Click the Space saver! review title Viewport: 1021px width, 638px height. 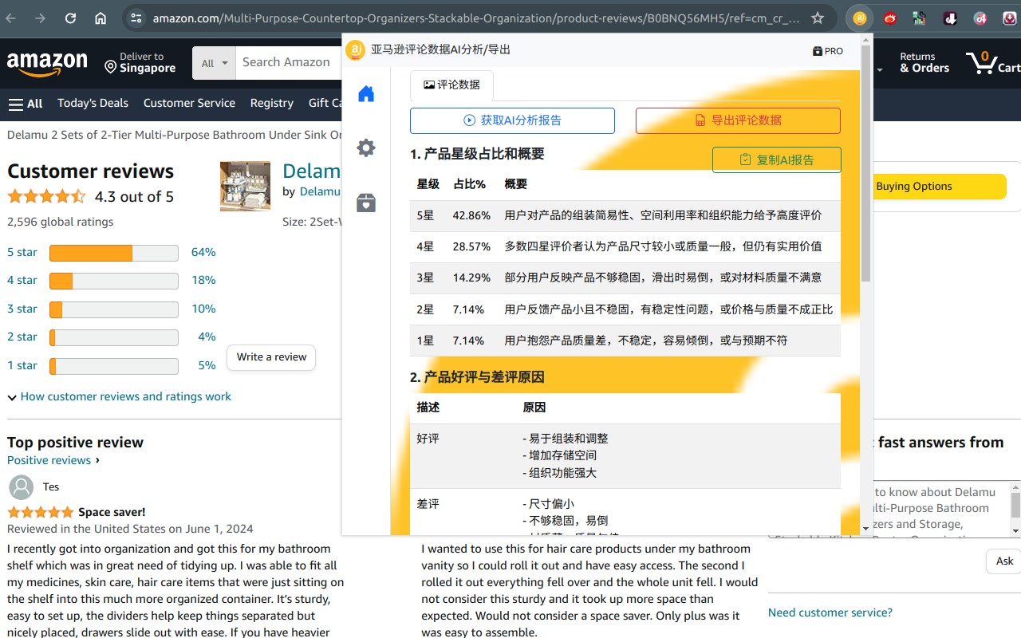112,512
